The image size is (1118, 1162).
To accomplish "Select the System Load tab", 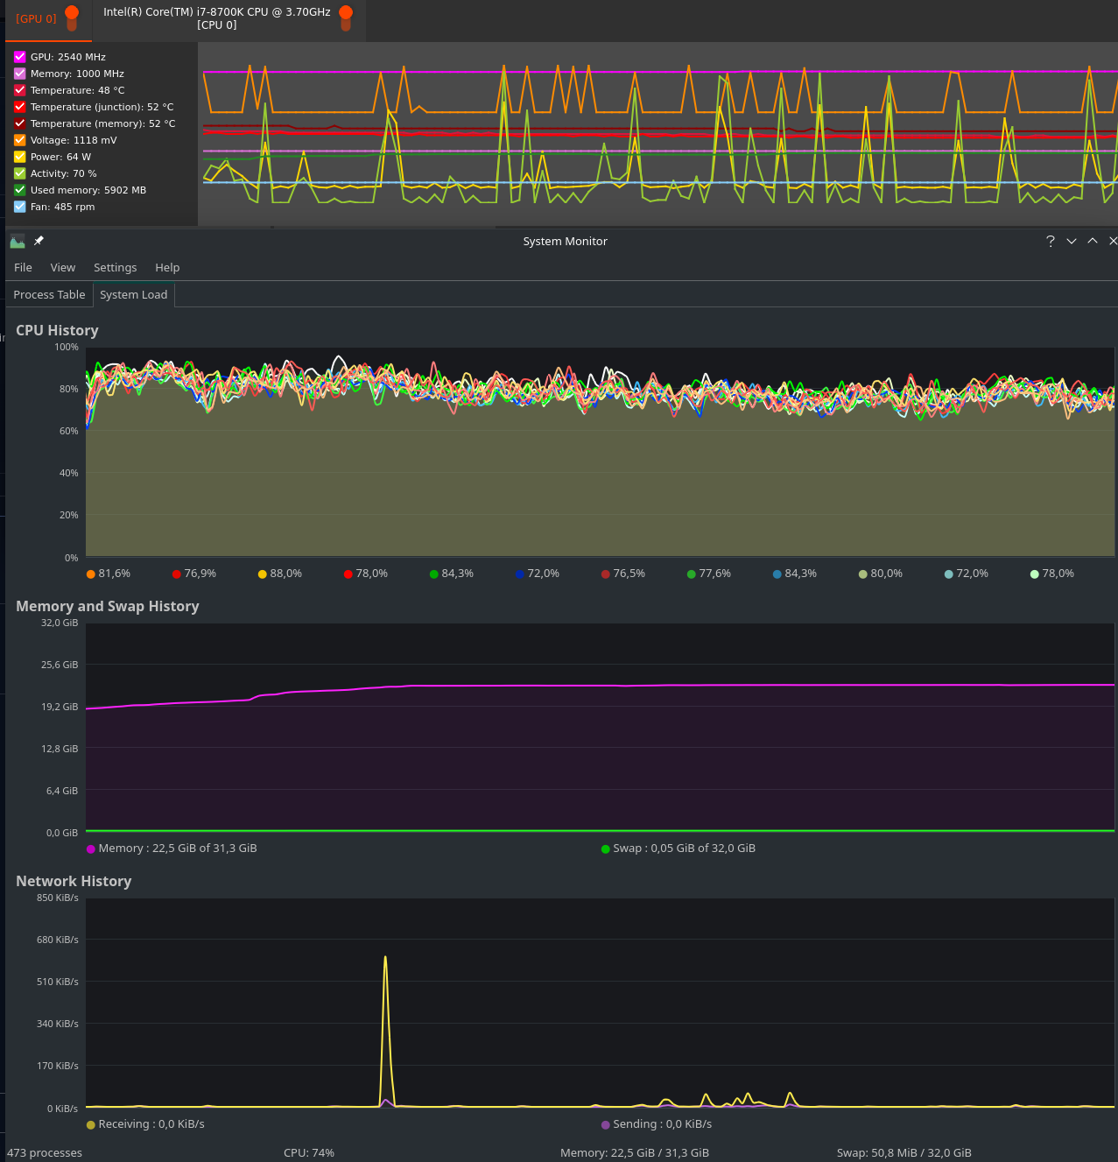I will tap(134, 295).
